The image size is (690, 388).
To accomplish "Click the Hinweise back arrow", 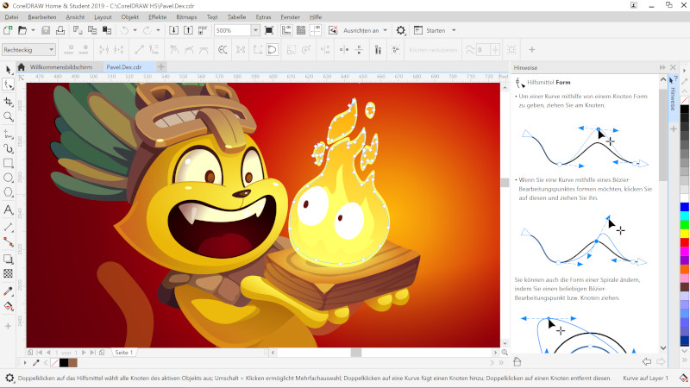I will coord(646,361).
